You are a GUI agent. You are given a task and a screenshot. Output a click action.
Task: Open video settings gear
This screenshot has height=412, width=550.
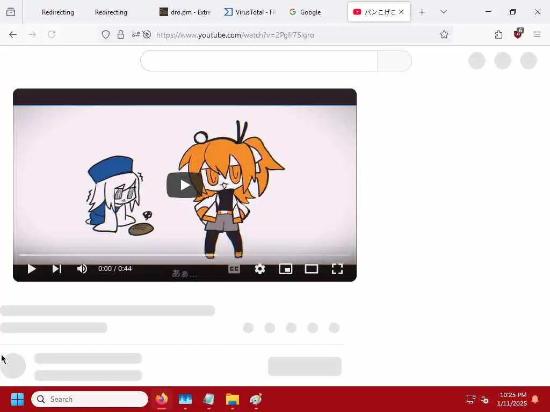(259, 269)
